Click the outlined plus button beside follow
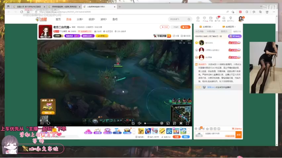The image size is (282, 158). (x=165, y=27)
